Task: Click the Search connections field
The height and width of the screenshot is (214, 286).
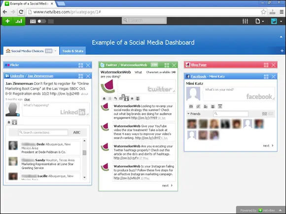Action: tap(43, 132)
